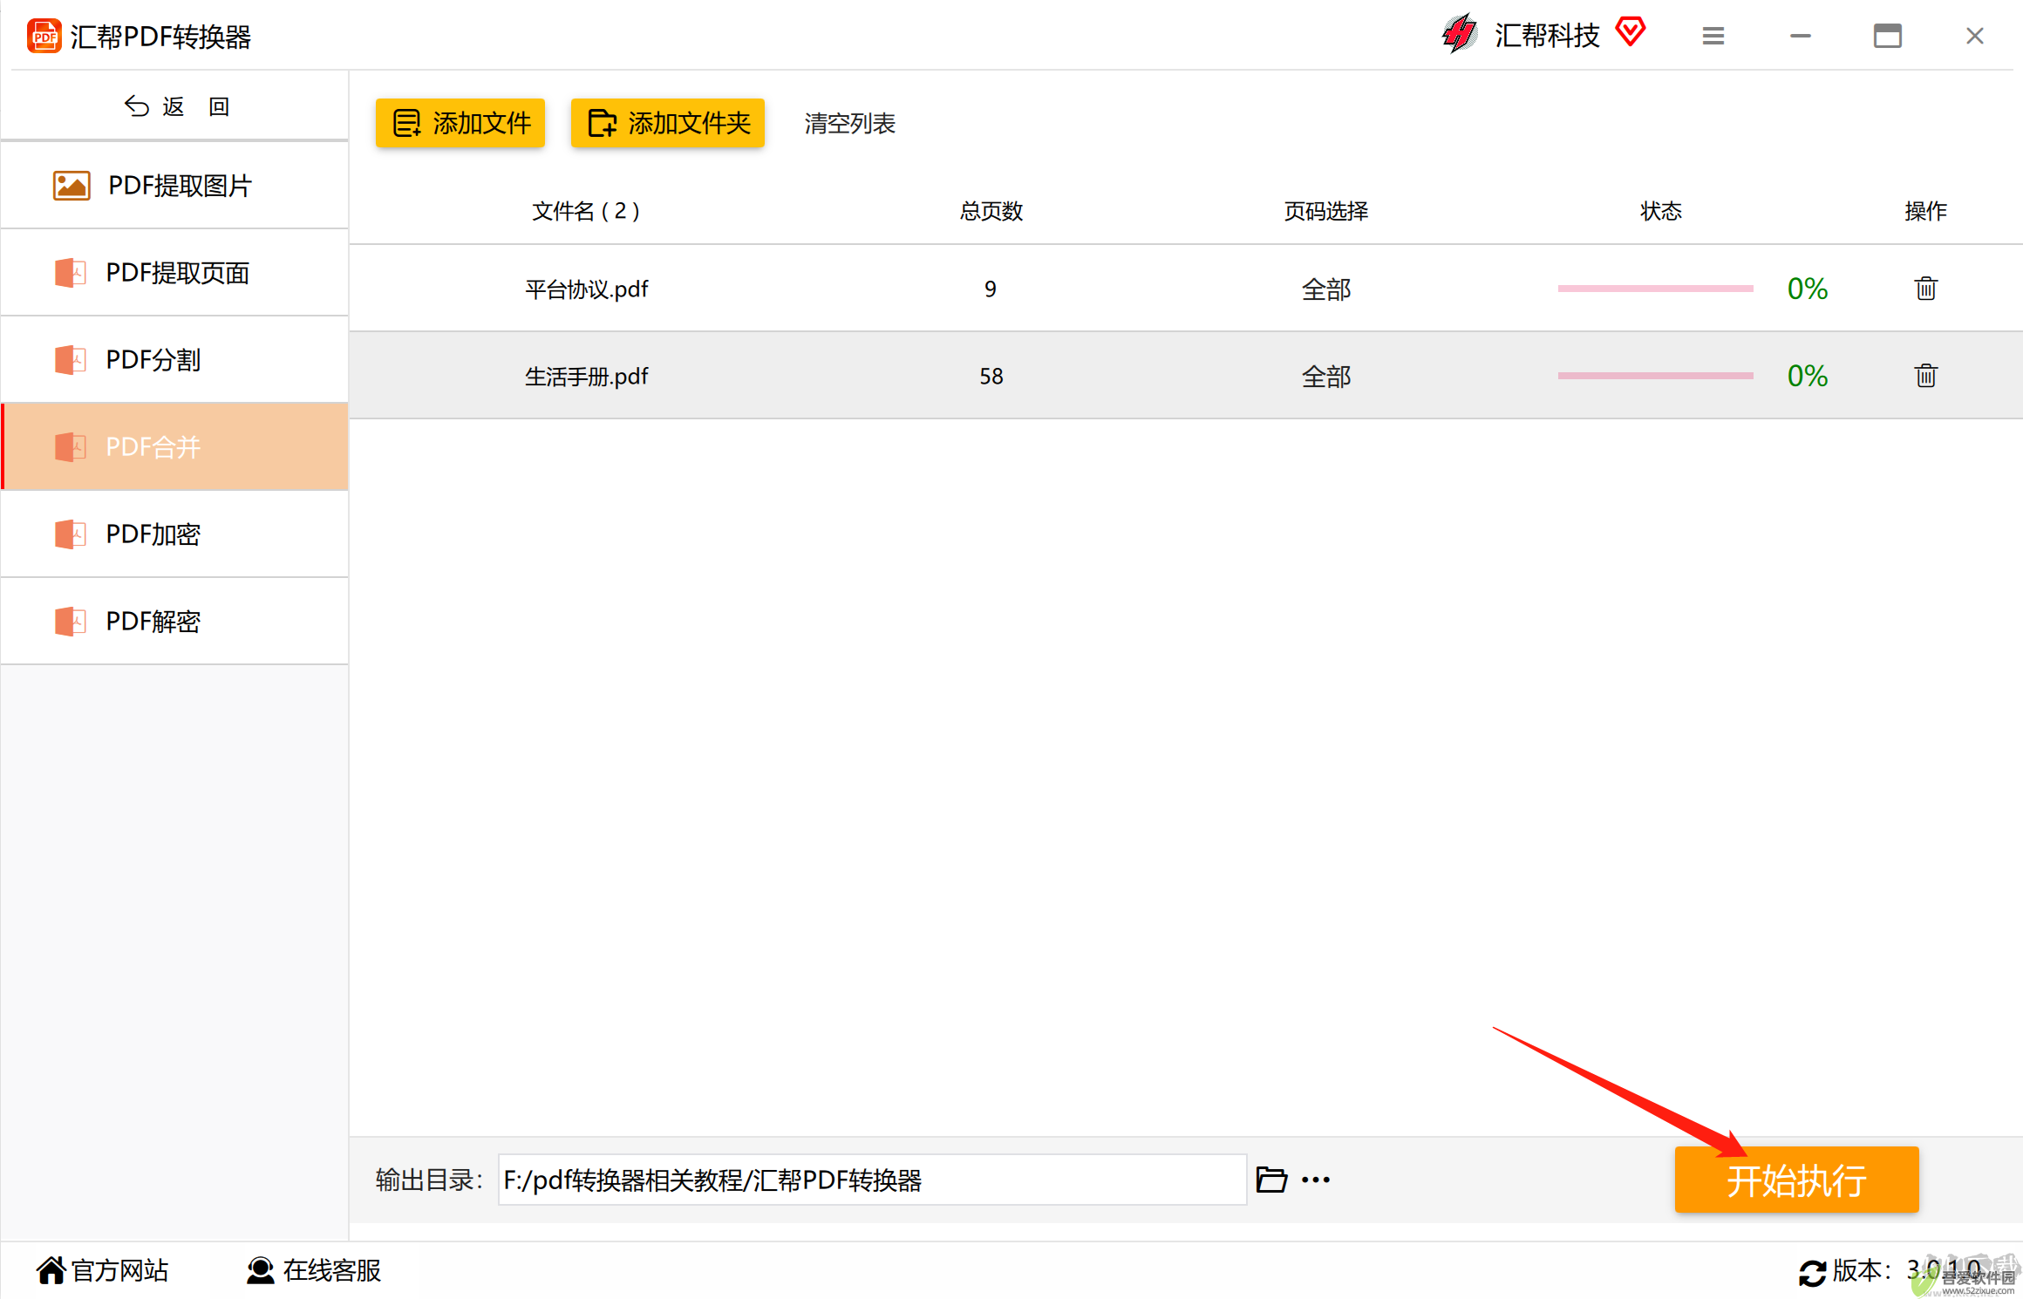2023x1299 pixels.
Task: Open the 官方网站 link
Action: [103, 1271]
